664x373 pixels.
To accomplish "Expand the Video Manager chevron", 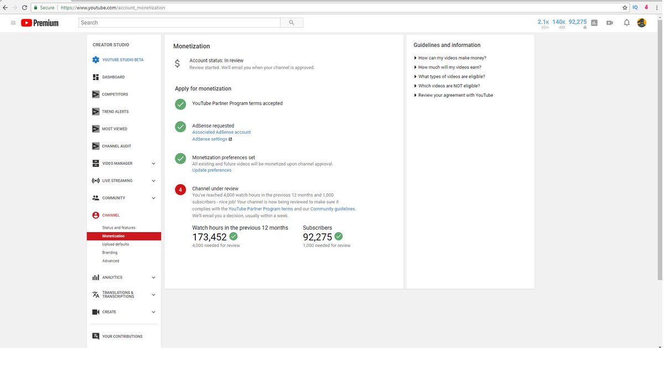I will point(153,164).
